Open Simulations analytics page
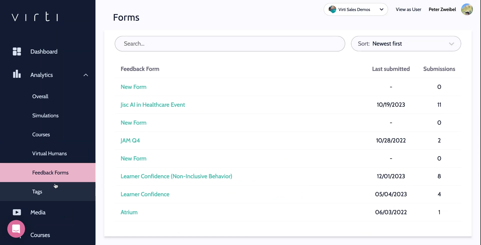Screen dimensions: 481x245 tap(45, 115)
